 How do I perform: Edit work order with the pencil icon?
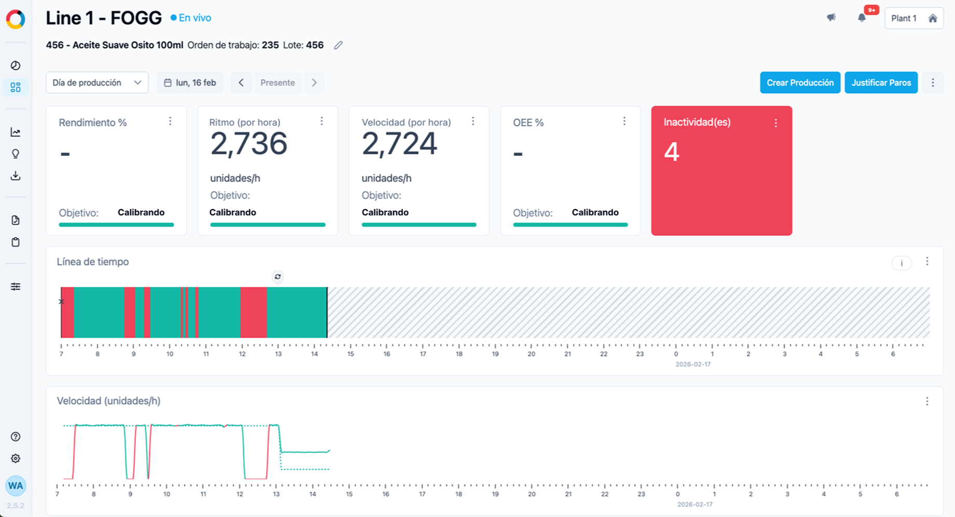tap(338, 45)
